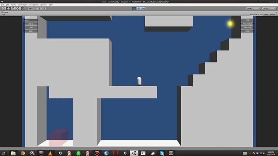Viewport: 278px width, 156px height.
Task: Toggle the Pivot/Center handle position button
Action: click(x=32, y=9)
